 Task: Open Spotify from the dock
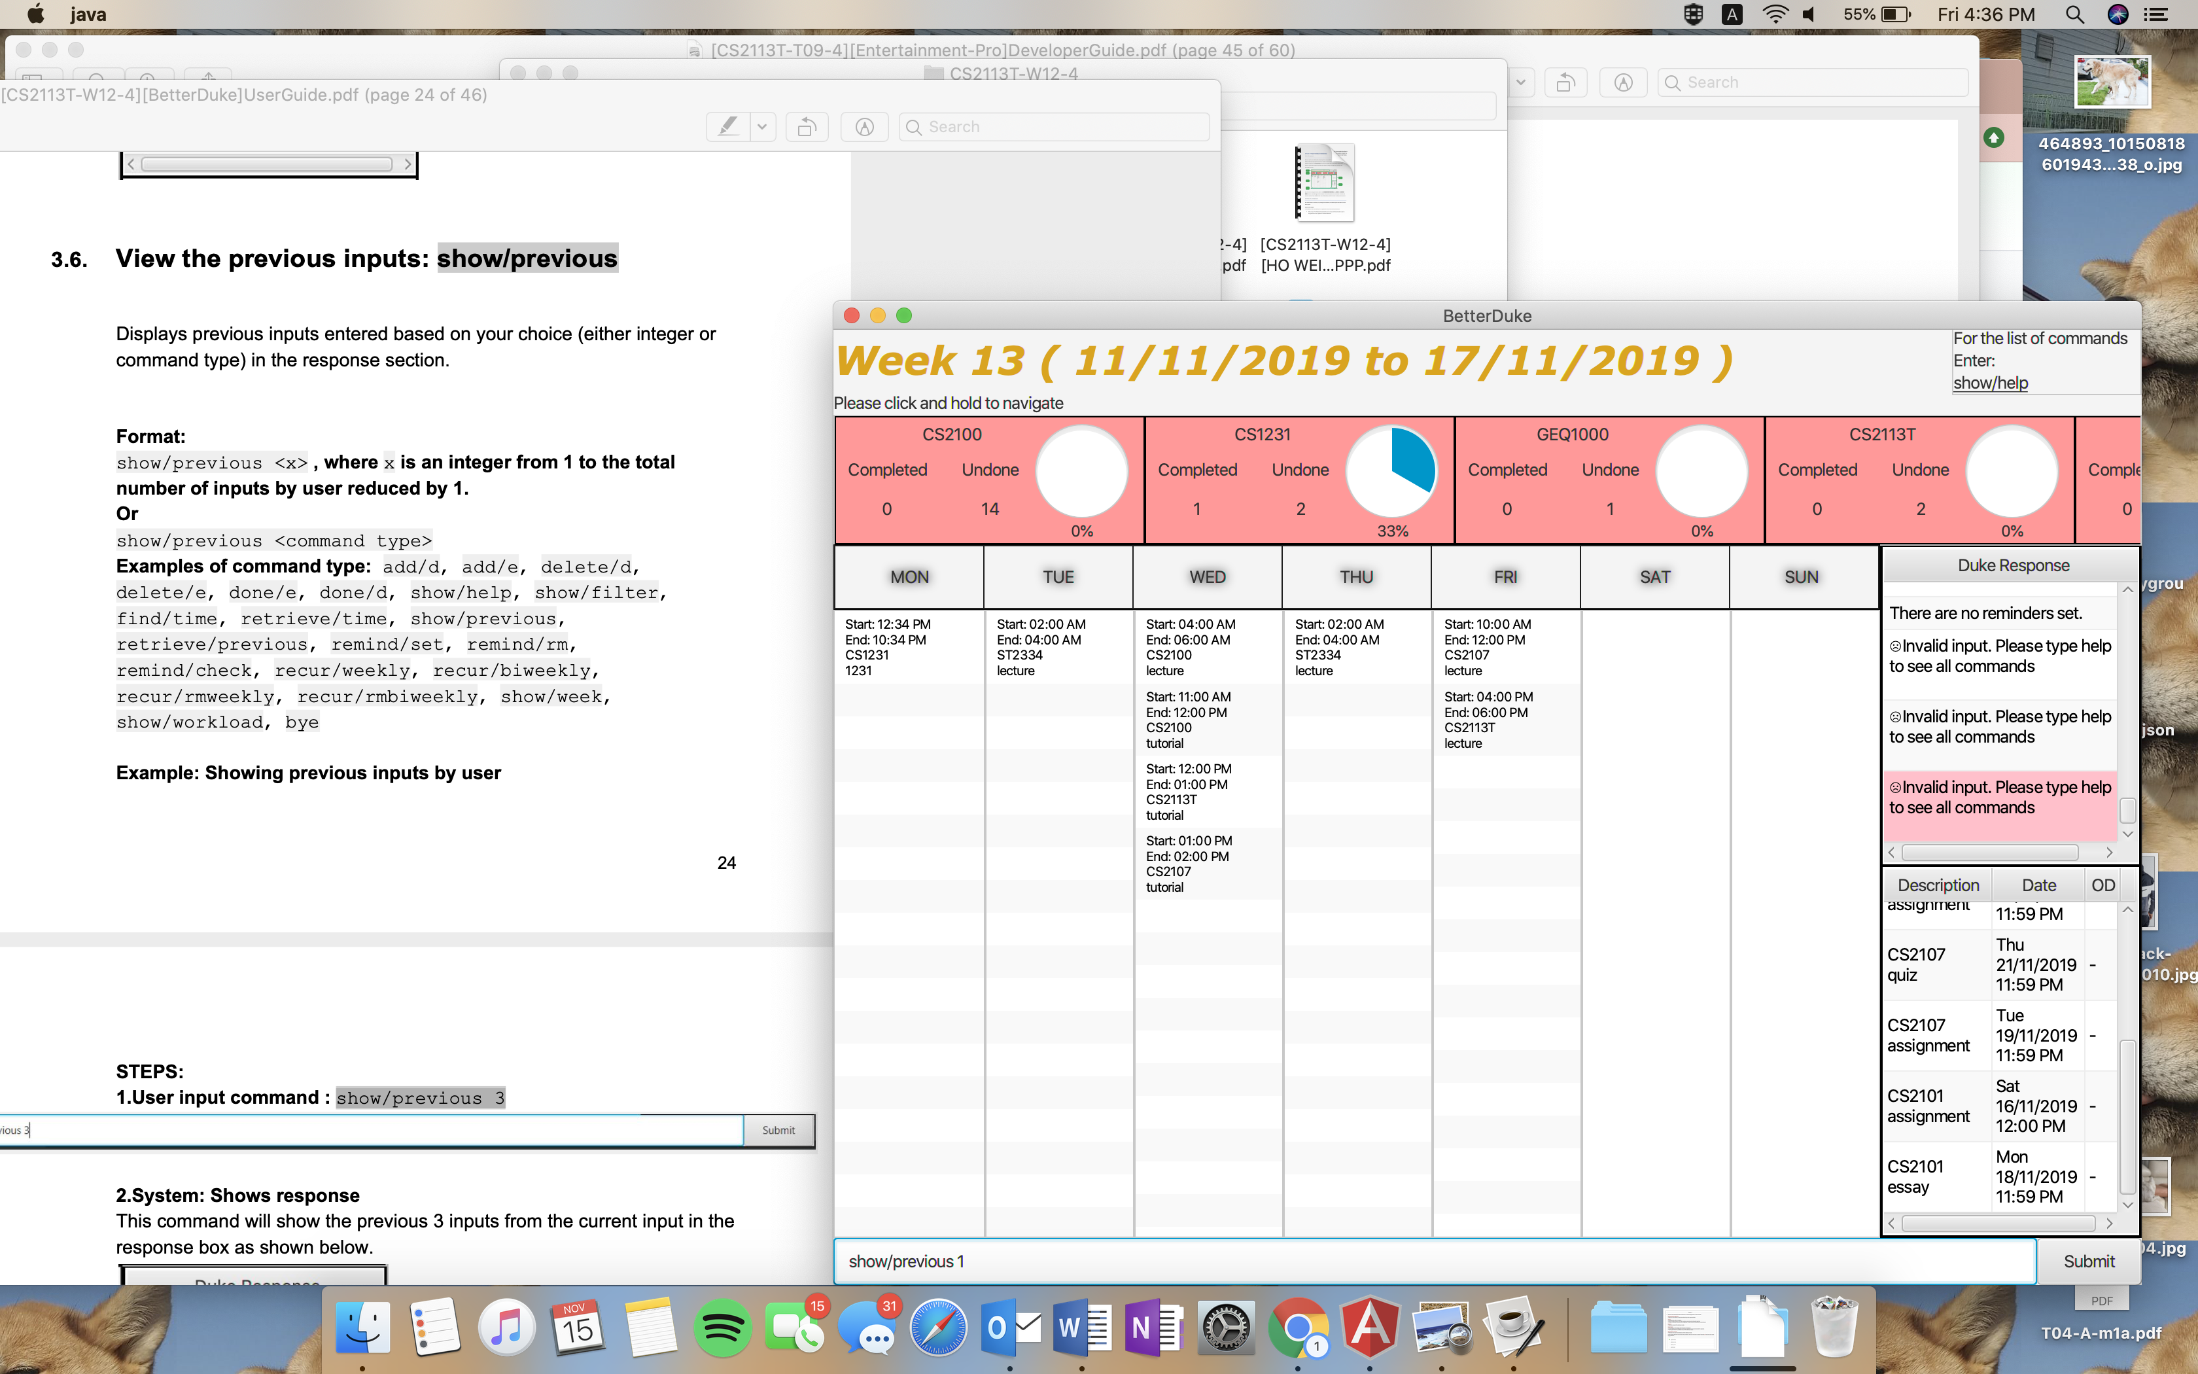click(x=722, y=1329)
